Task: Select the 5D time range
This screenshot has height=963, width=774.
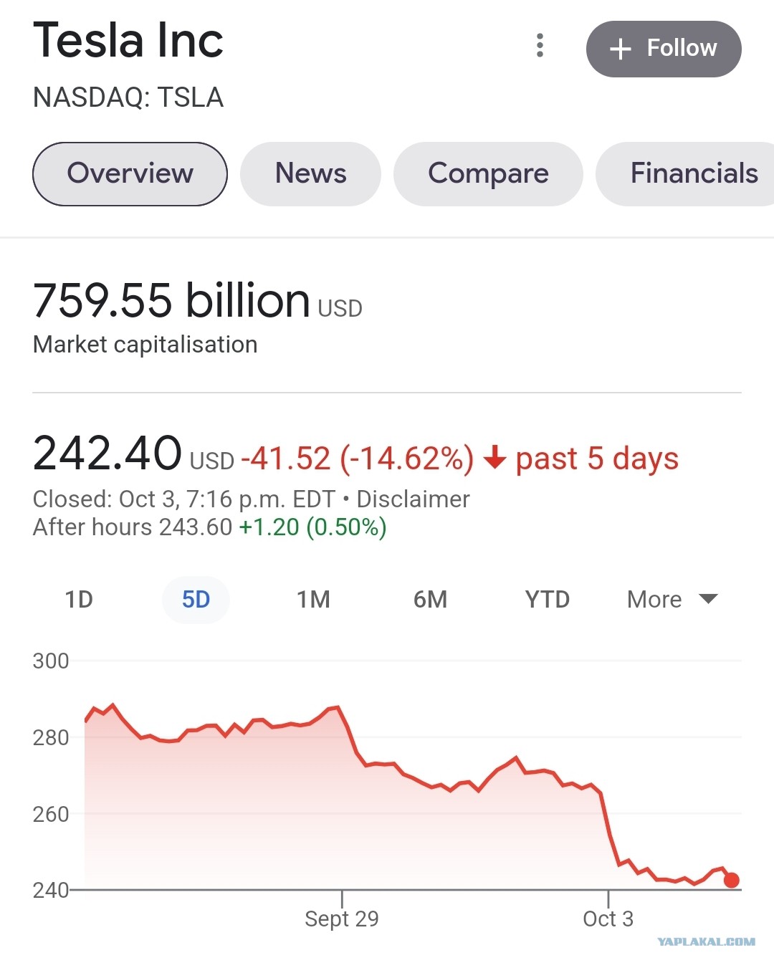Action: click(196, 599)
